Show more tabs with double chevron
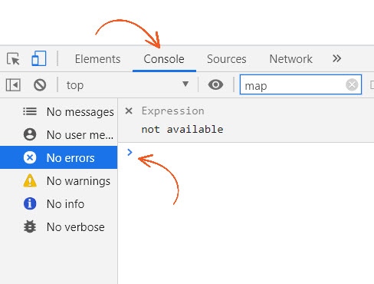This screenshot has height=284, width=374. (336, 58)
